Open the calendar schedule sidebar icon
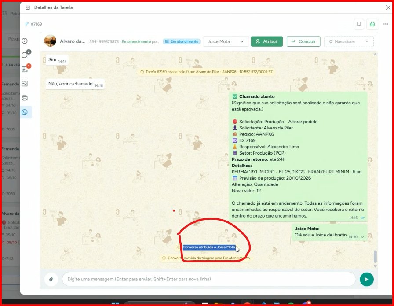This screenshot has width=394, height=306. pyautogui.click(x=25, y=84)
